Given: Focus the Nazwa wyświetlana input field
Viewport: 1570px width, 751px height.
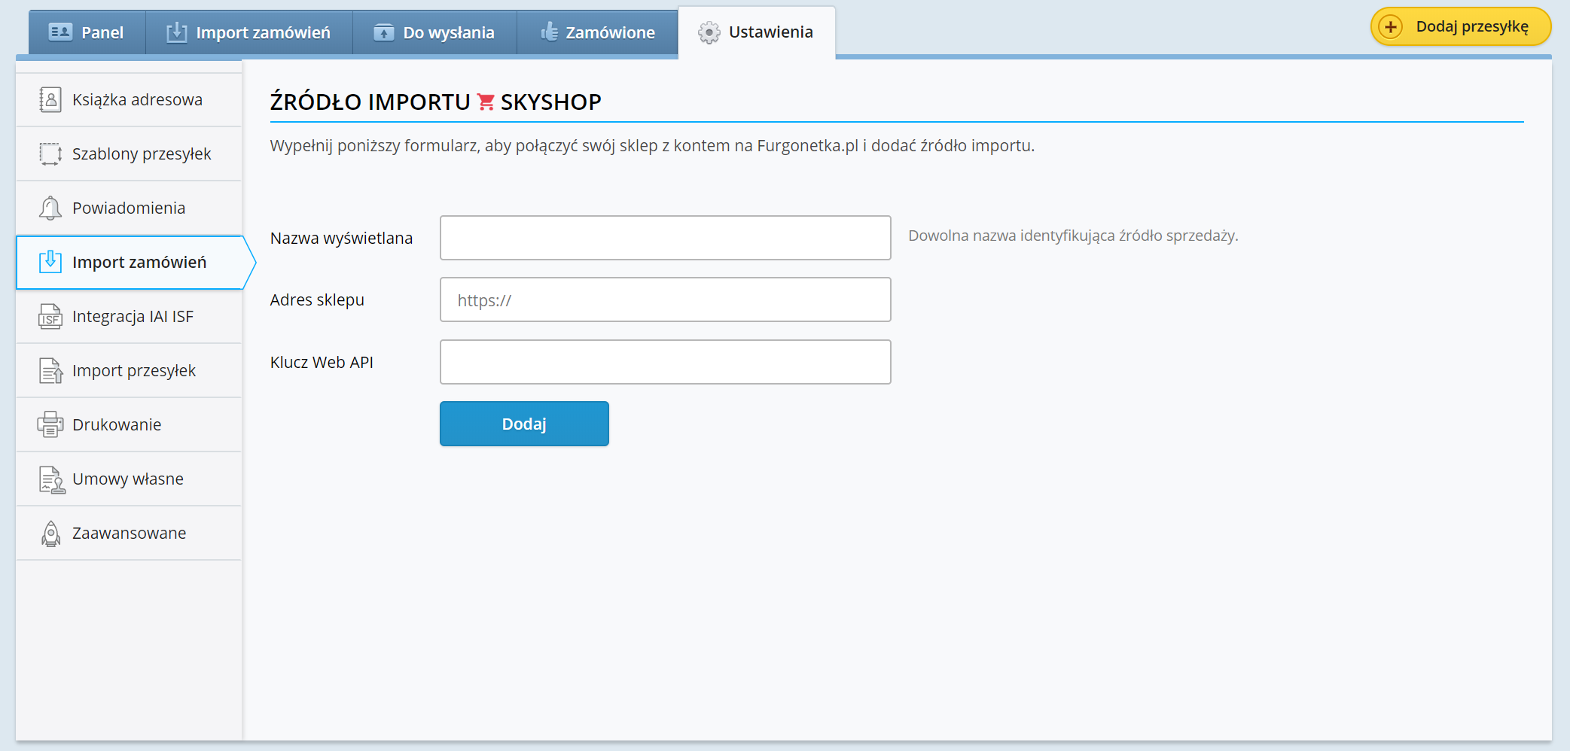Looking at the screenshot, I should (x=666, y=238).
